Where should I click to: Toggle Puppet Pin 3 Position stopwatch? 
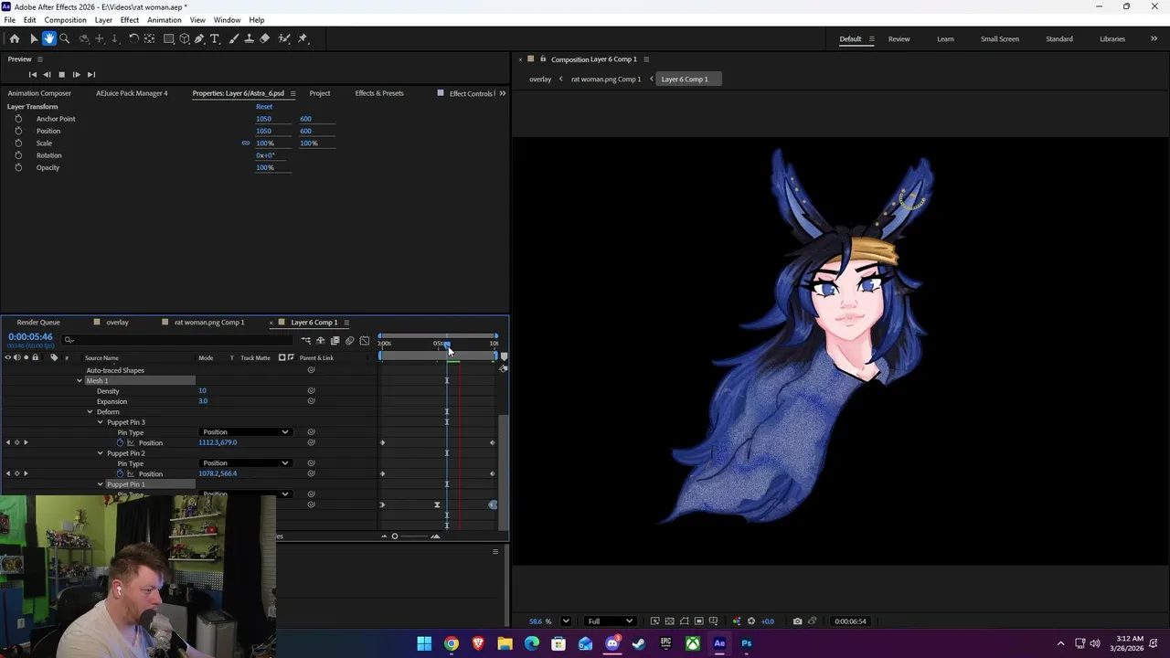point(120,442)
